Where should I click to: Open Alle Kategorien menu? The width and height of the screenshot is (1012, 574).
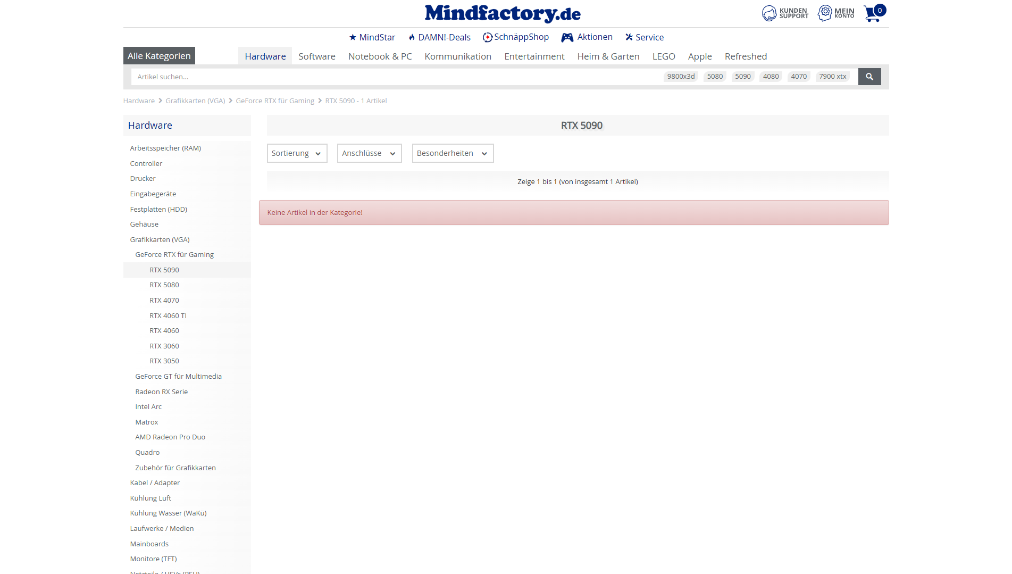point(159,56)
